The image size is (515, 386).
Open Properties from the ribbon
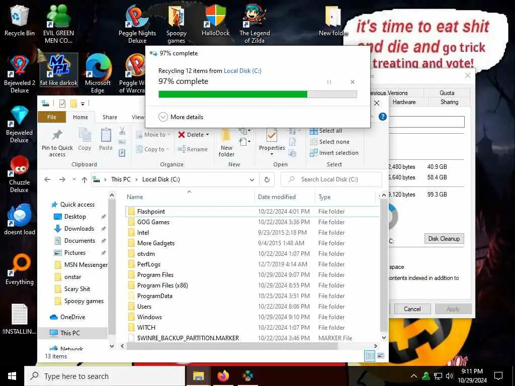[272, 139]
